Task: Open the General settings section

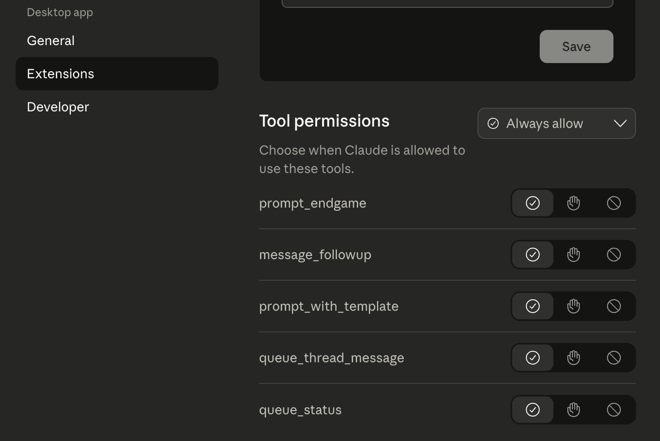Action: click(51, 41)
